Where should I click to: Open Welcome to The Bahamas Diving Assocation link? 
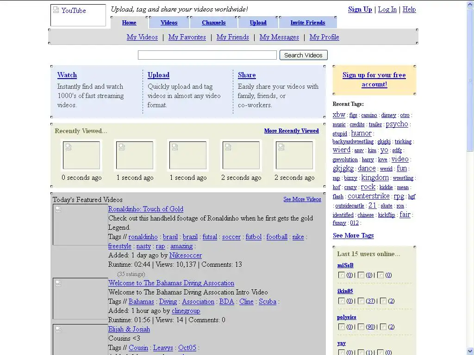coord(171,283)
